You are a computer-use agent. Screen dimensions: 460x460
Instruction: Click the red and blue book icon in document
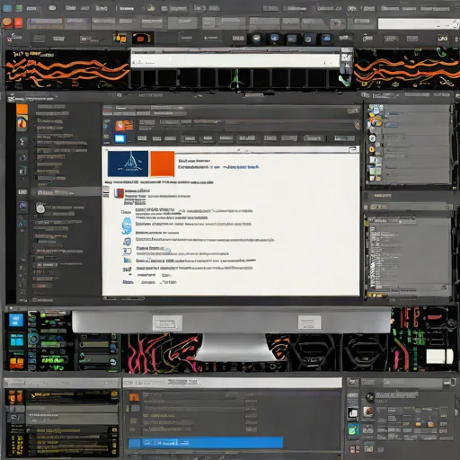pyautogui.click(x=119, y=193)
